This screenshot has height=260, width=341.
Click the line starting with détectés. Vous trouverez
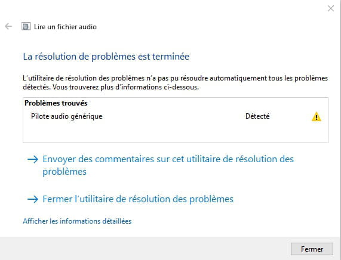pyautogui.click(x=110, y=87)
